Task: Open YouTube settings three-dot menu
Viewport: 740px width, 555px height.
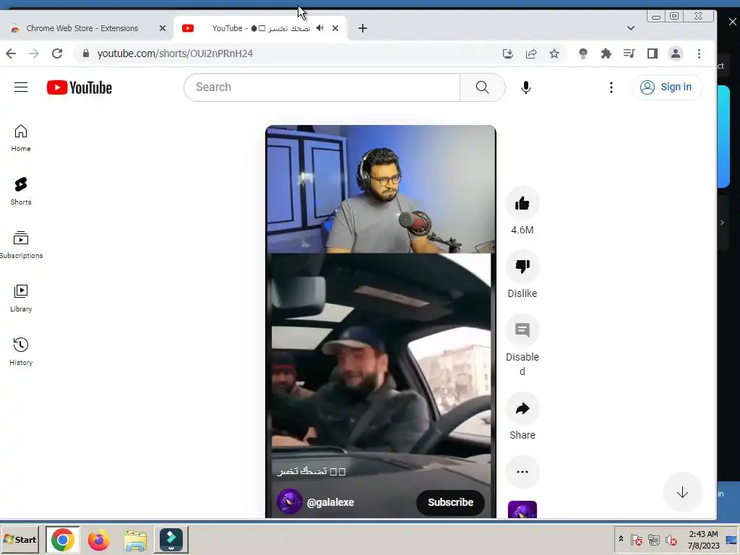Action: 611,87
